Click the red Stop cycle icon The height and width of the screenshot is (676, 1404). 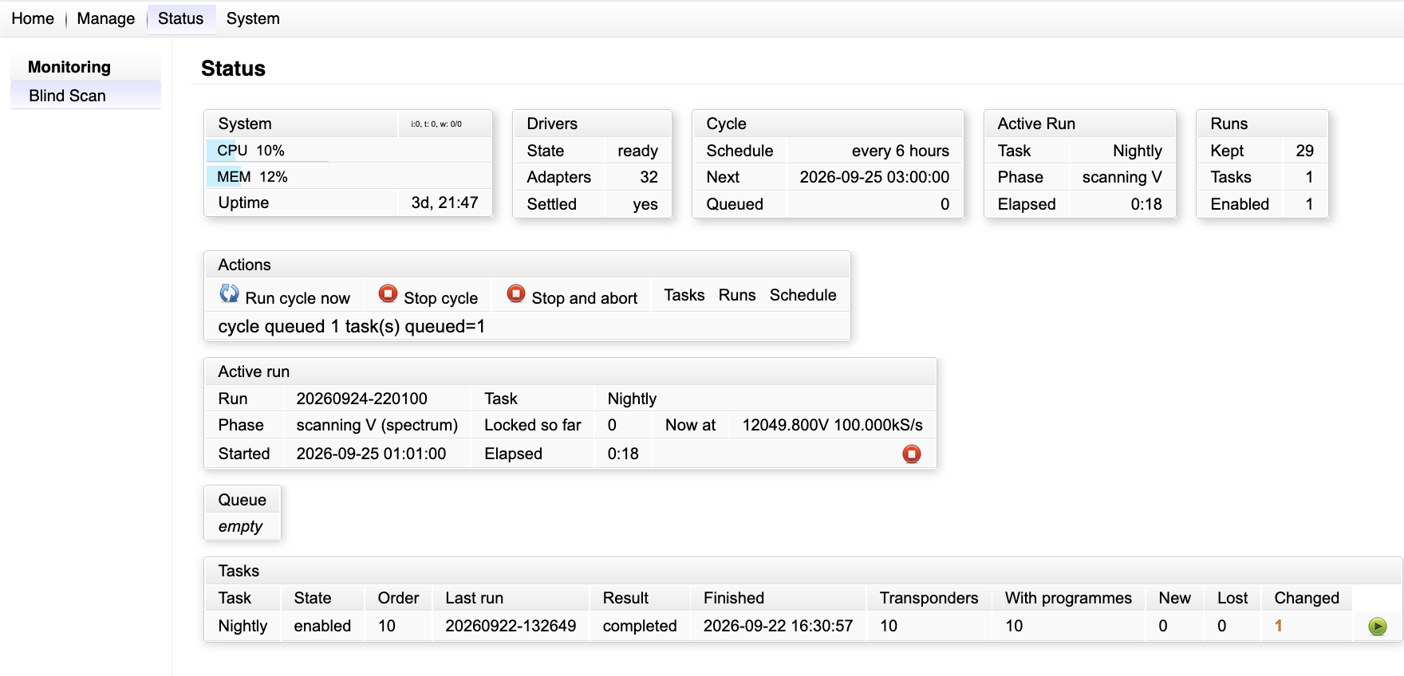click(x=388, y=293)
